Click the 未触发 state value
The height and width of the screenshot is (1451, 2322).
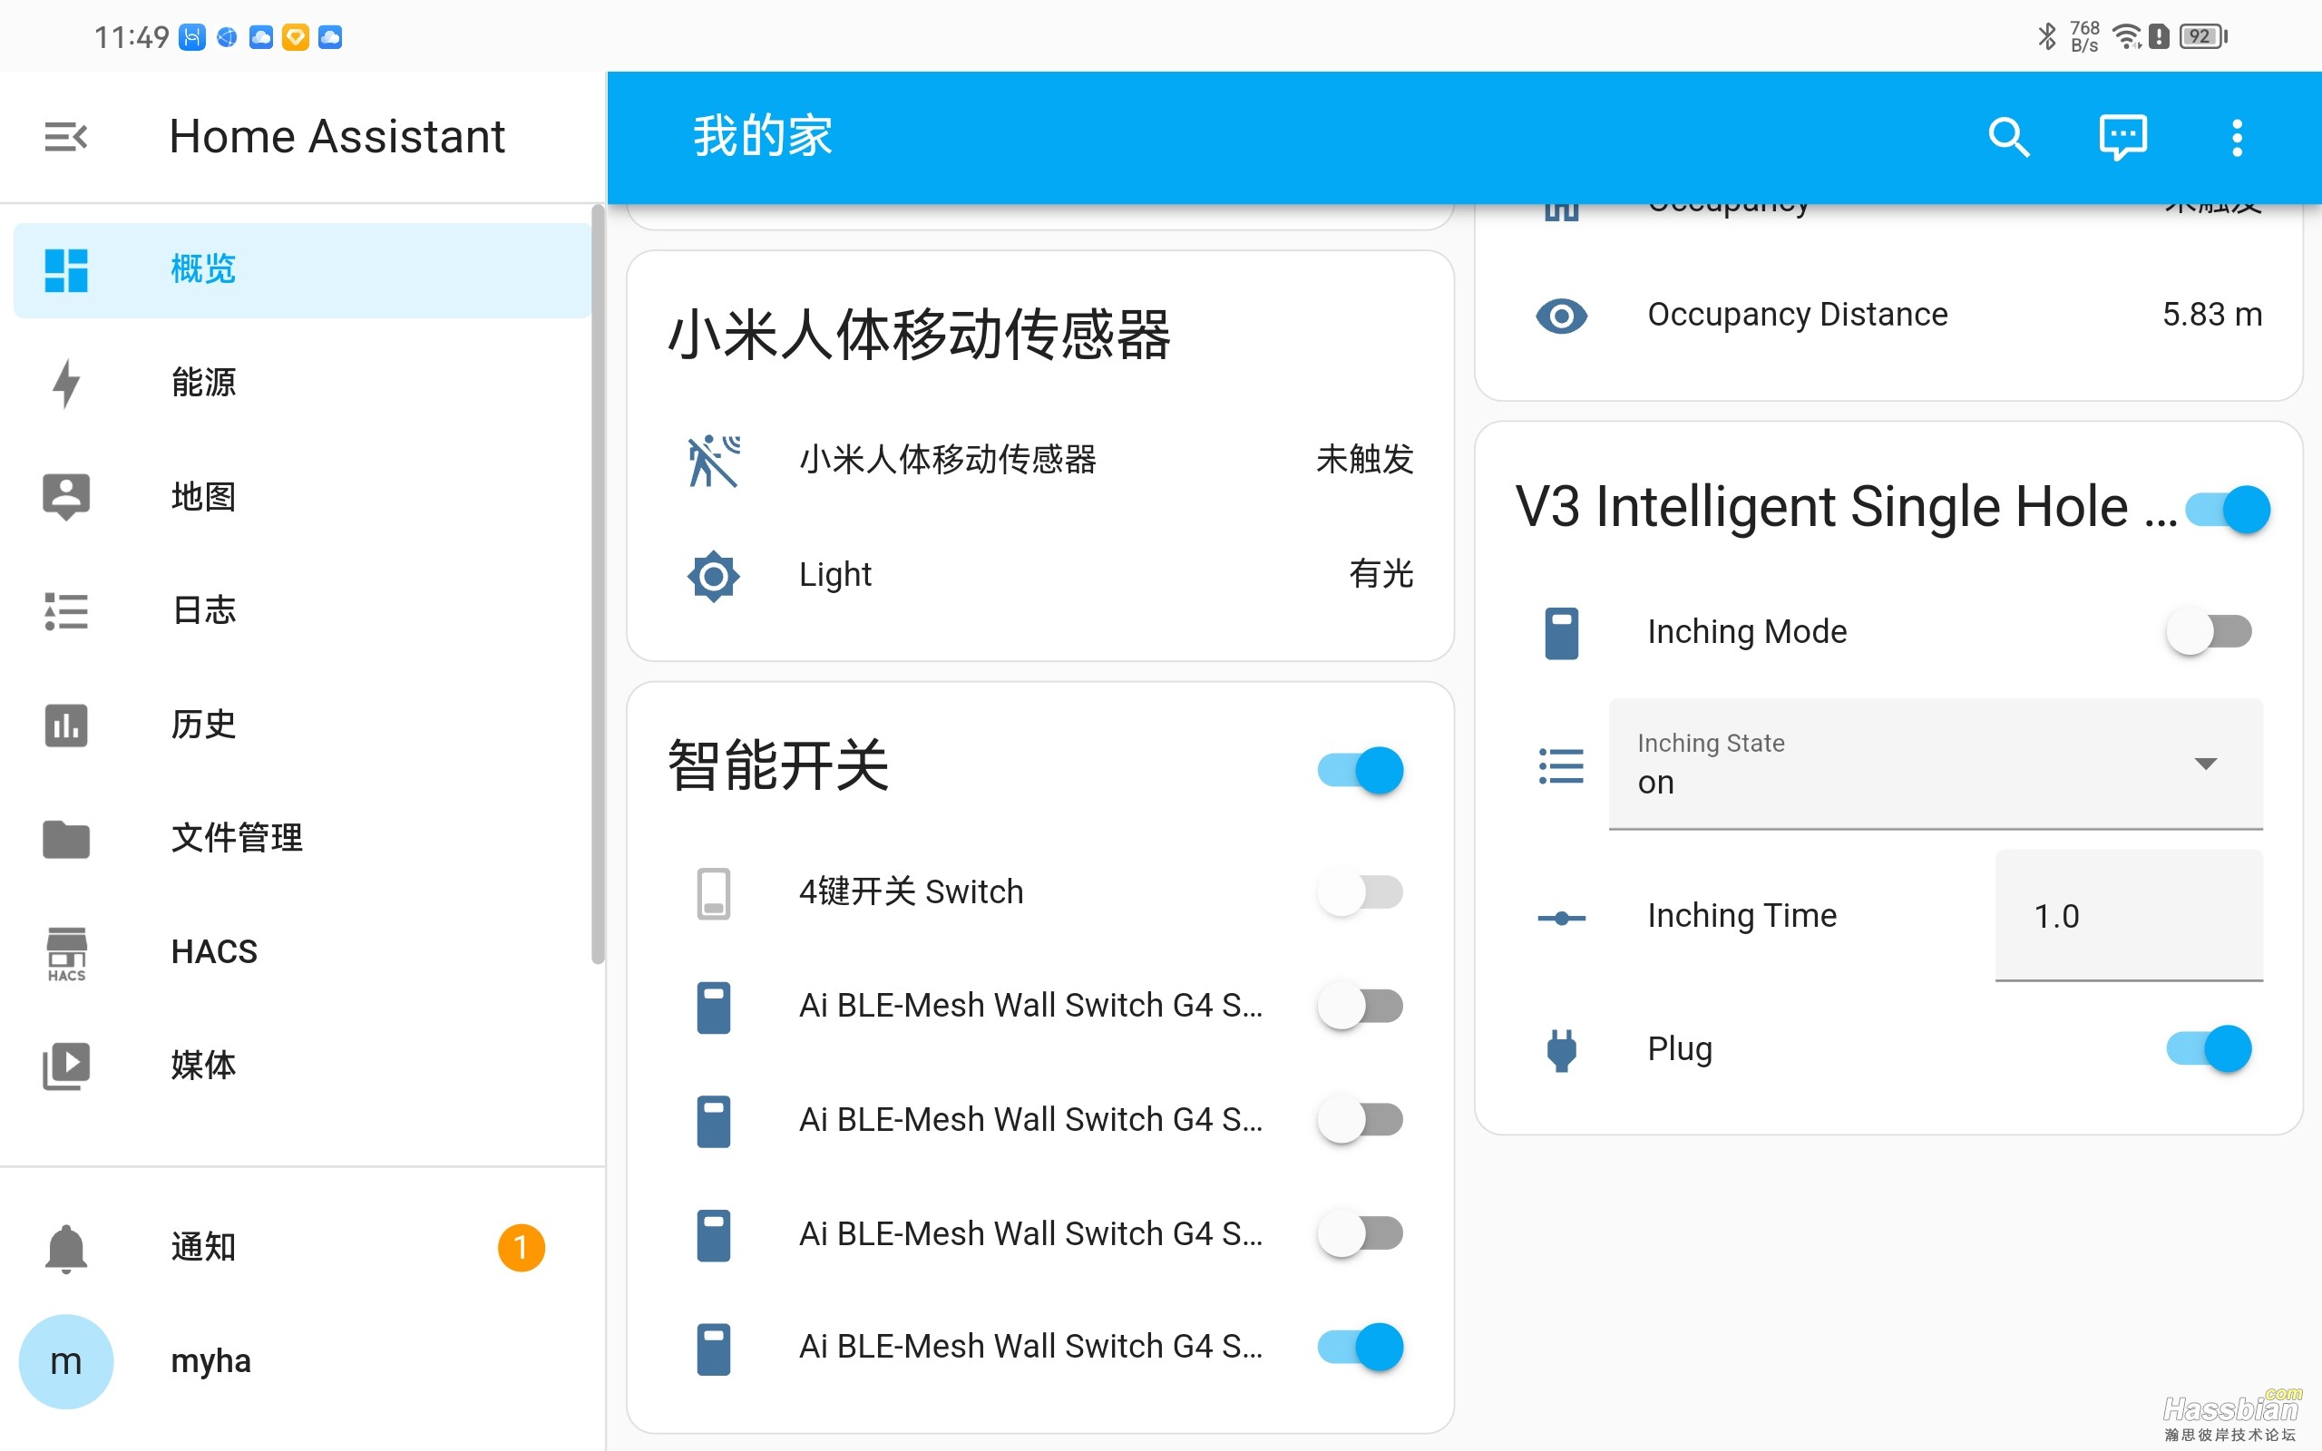(x=1364, y=460)
